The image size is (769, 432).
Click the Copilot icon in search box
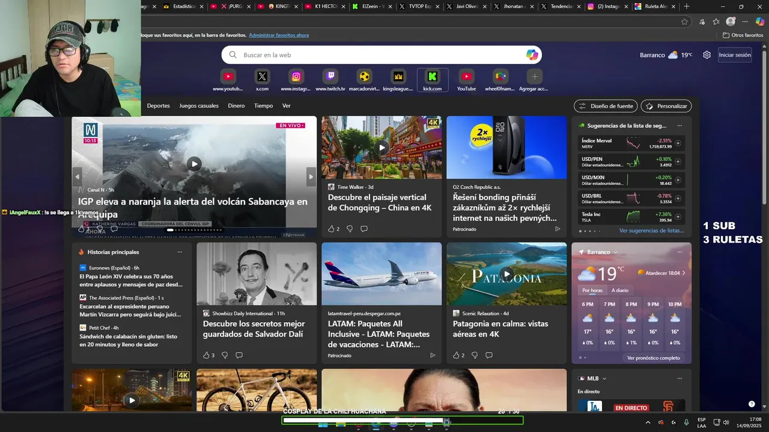click(532, 55)
